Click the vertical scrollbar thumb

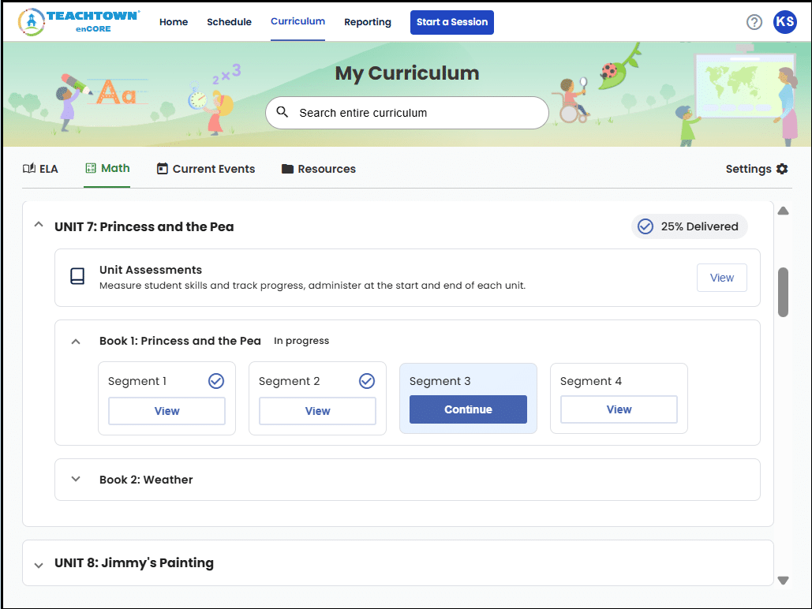click(x=783, y=292)
